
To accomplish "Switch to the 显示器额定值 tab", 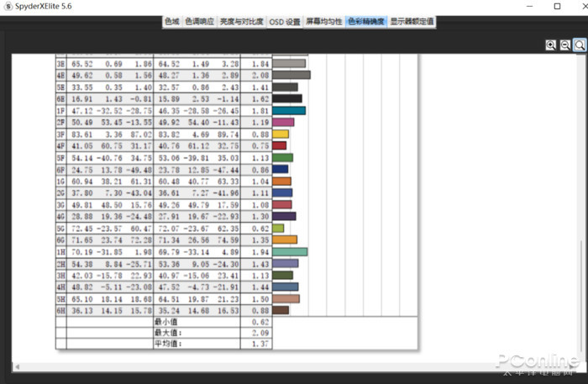I will tap(412, 21).
